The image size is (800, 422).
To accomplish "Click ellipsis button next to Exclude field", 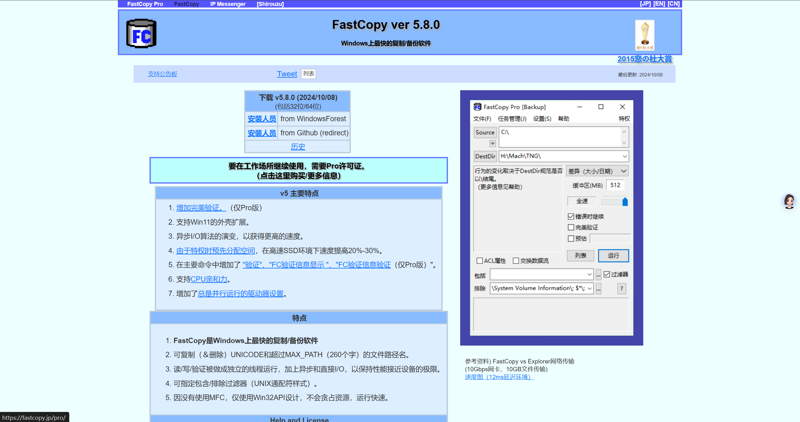I will coord(598,288).
